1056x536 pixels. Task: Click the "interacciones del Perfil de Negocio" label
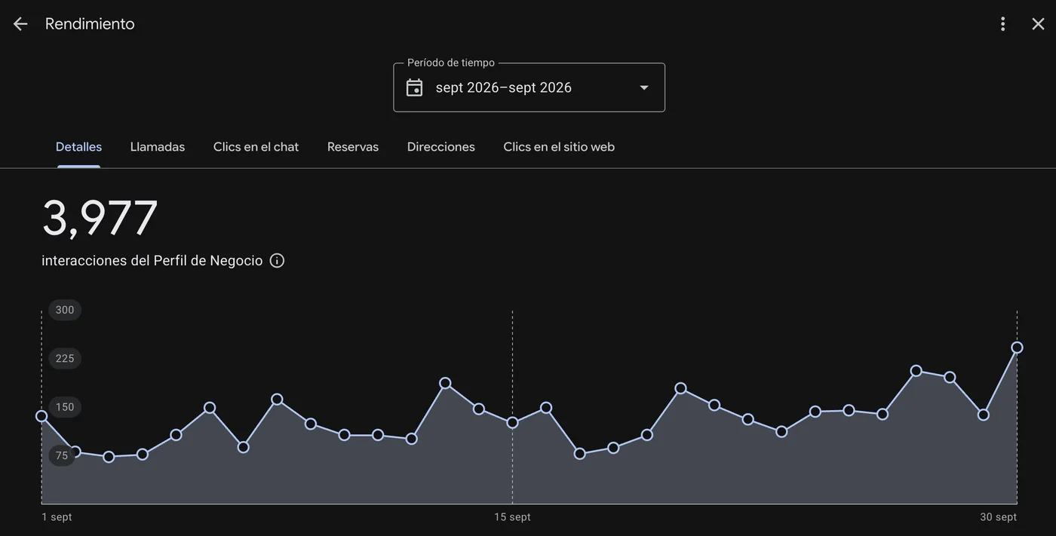click(x=152, y=261)
